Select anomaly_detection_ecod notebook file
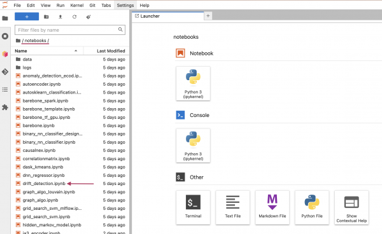This screenshot has width=382, height=234. [x=70, y=76]
